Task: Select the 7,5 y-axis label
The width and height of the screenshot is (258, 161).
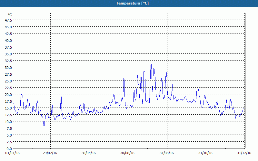Action: [9, 128]
